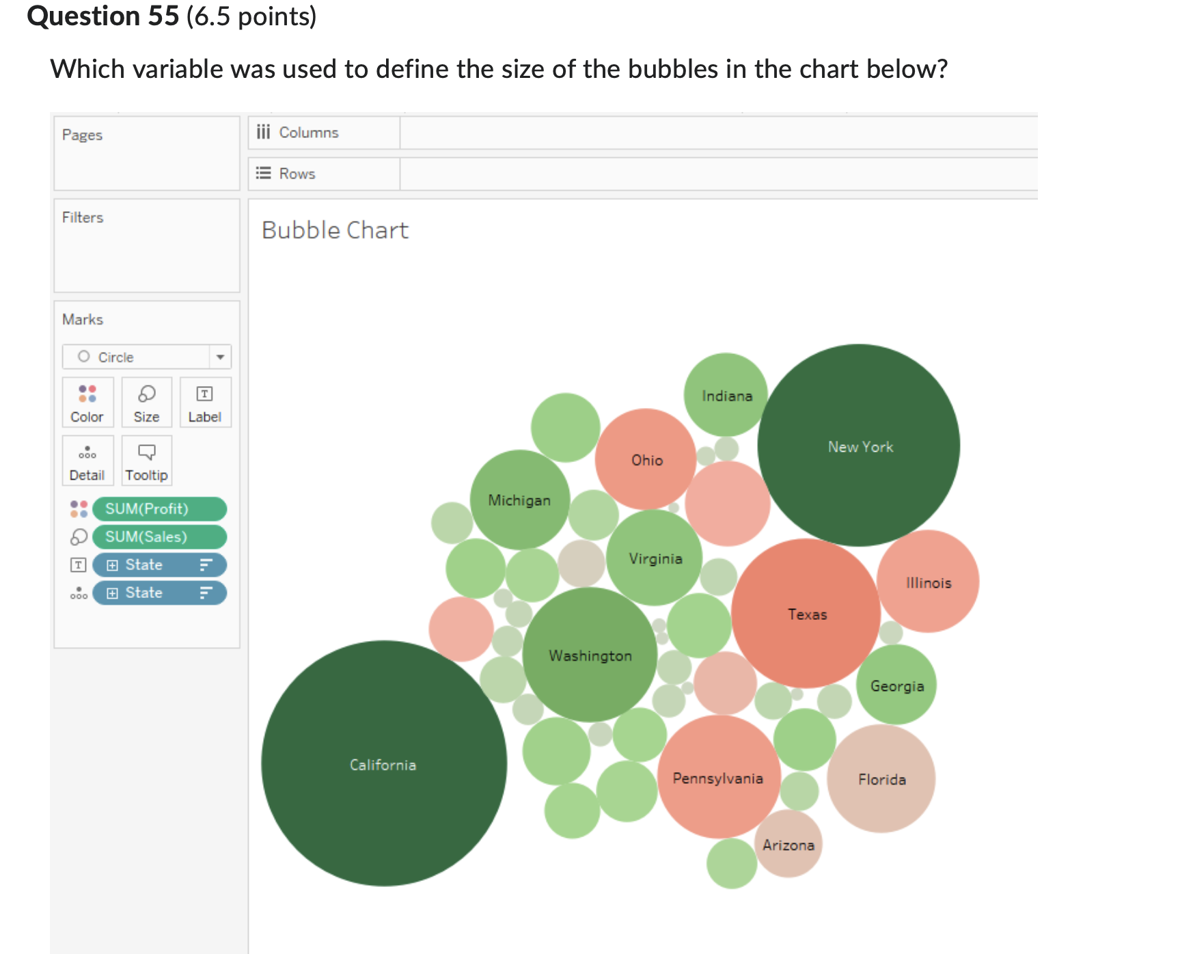This screenshot has width=1193, height=954.
Task: Select the Arizona bubble
Action: pos(789,844)
